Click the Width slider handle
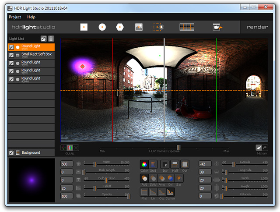280x212 pixels. (x=226, y=180)
